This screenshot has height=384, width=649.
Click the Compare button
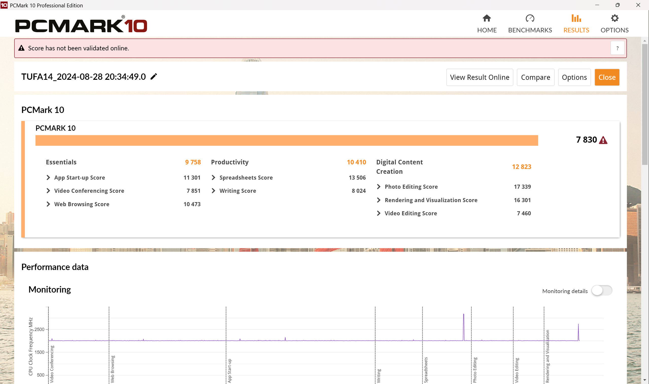click(x=535, y=77)
